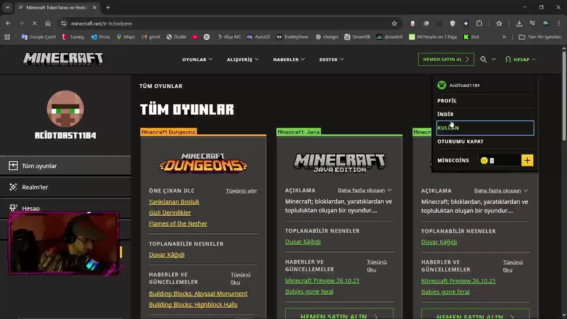567x319 pixels.
Task: Collapse the HESAP account dropdown
Action: 520,59
